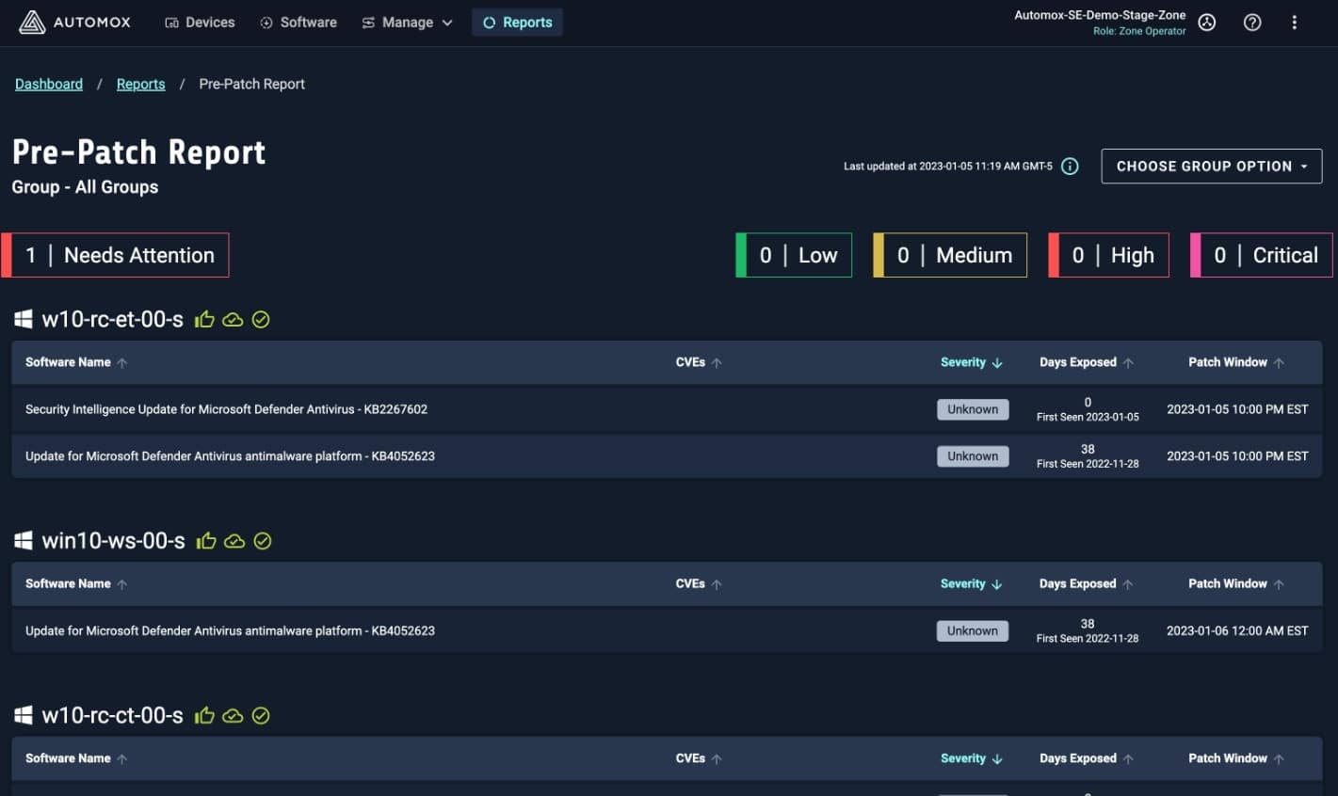Click First Seen 2023-01-05 days exposed cell
This screenshot has width=1338, height=796.
(1088, 409)
